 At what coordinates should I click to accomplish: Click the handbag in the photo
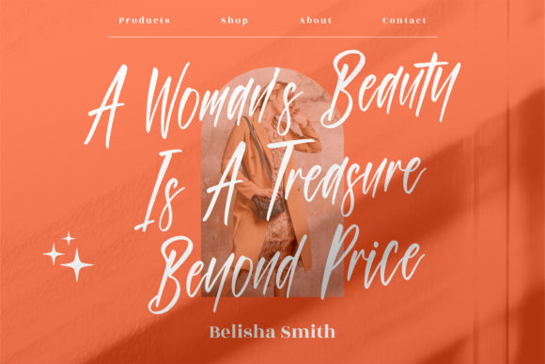click(x=268, y=206)
